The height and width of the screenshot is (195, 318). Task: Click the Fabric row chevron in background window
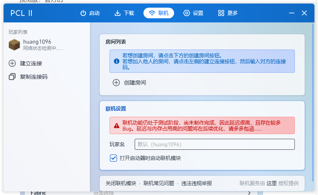249,193
